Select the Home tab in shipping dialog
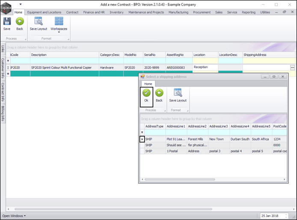This screenshot has height=220, width=297. [x=148, y=84]
